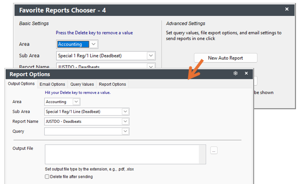Expand the Query dropdown arrow
This screenshot has width=298, height=184.
click(125, 131)
